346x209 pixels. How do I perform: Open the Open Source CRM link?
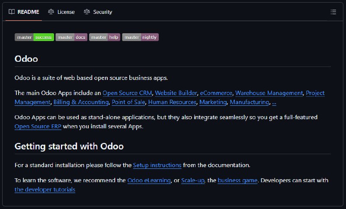pyautogui.click(x=127, y=93)
